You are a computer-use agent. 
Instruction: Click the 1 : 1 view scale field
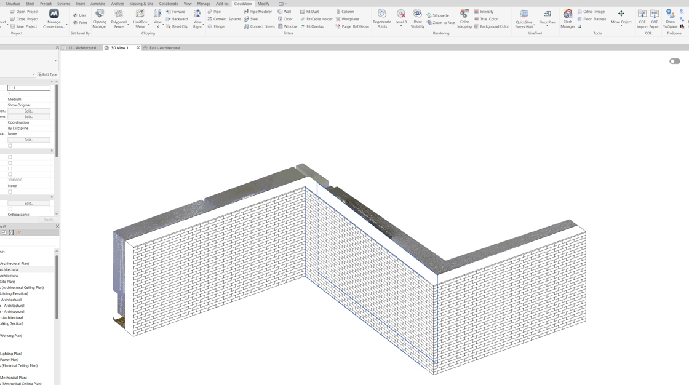coord(29,88)
